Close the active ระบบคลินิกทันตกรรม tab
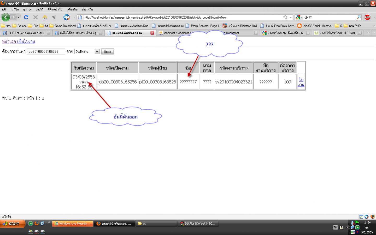The image size is (376, 235). (x=152, y=33)
